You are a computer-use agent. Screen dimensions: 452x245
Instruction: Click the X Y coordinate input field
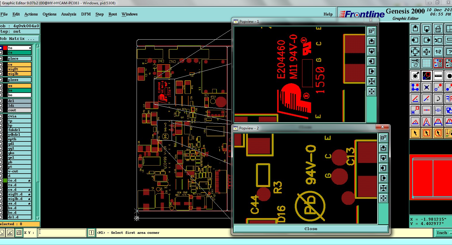point(62,233)
